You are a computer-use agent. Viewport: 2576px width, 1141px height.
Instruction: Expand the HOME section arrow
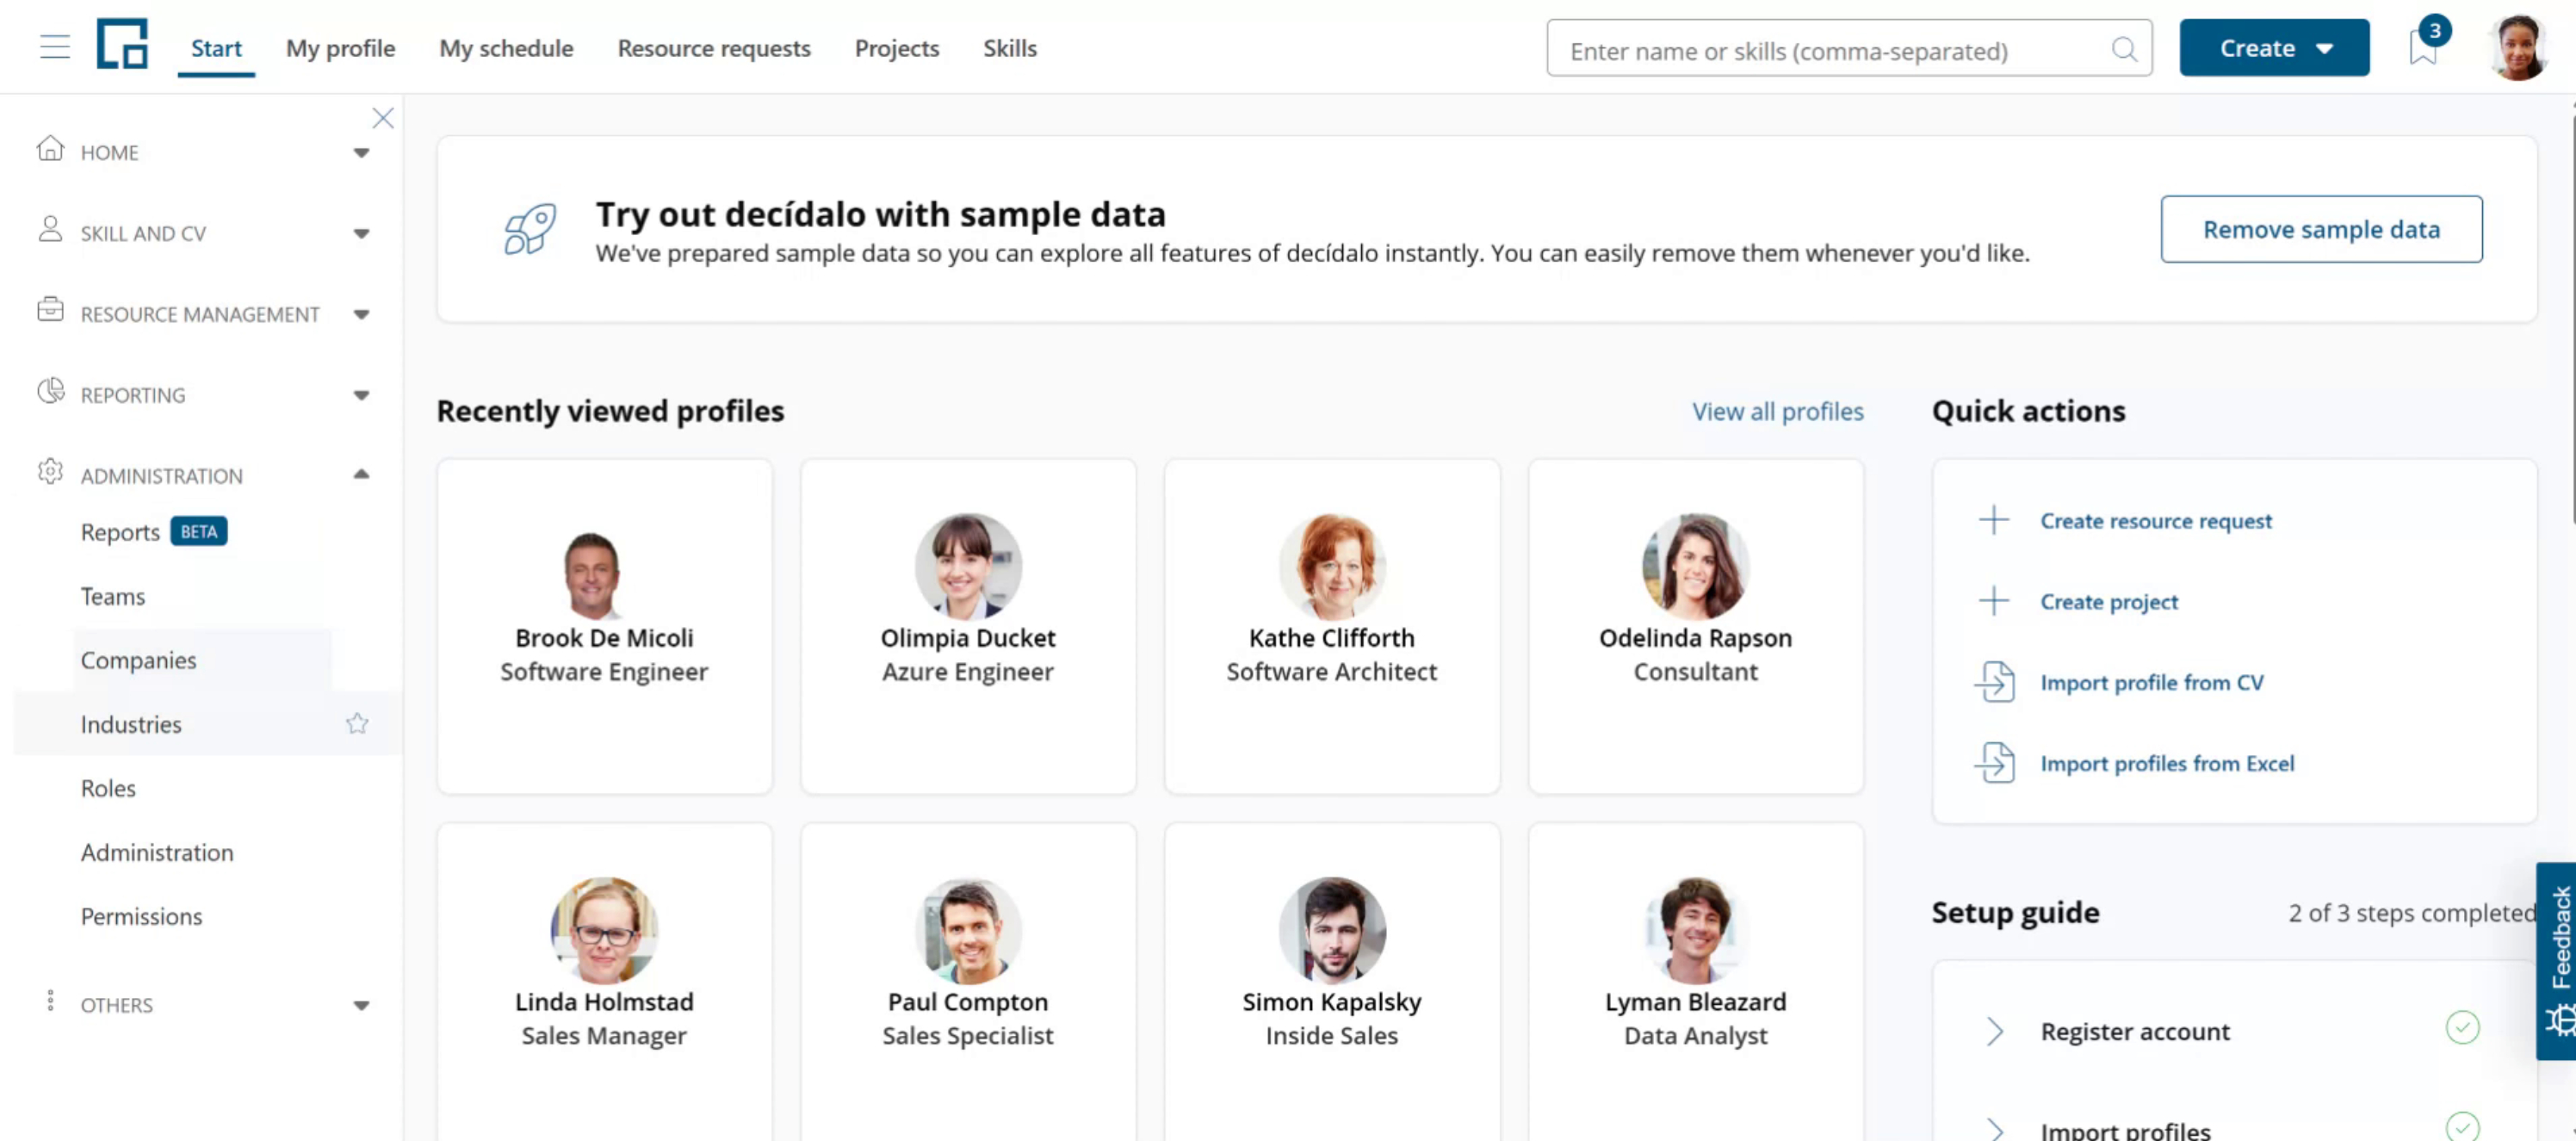point(361,153)
